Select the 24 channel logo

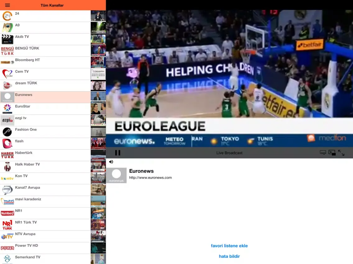(x=7, y=16)
